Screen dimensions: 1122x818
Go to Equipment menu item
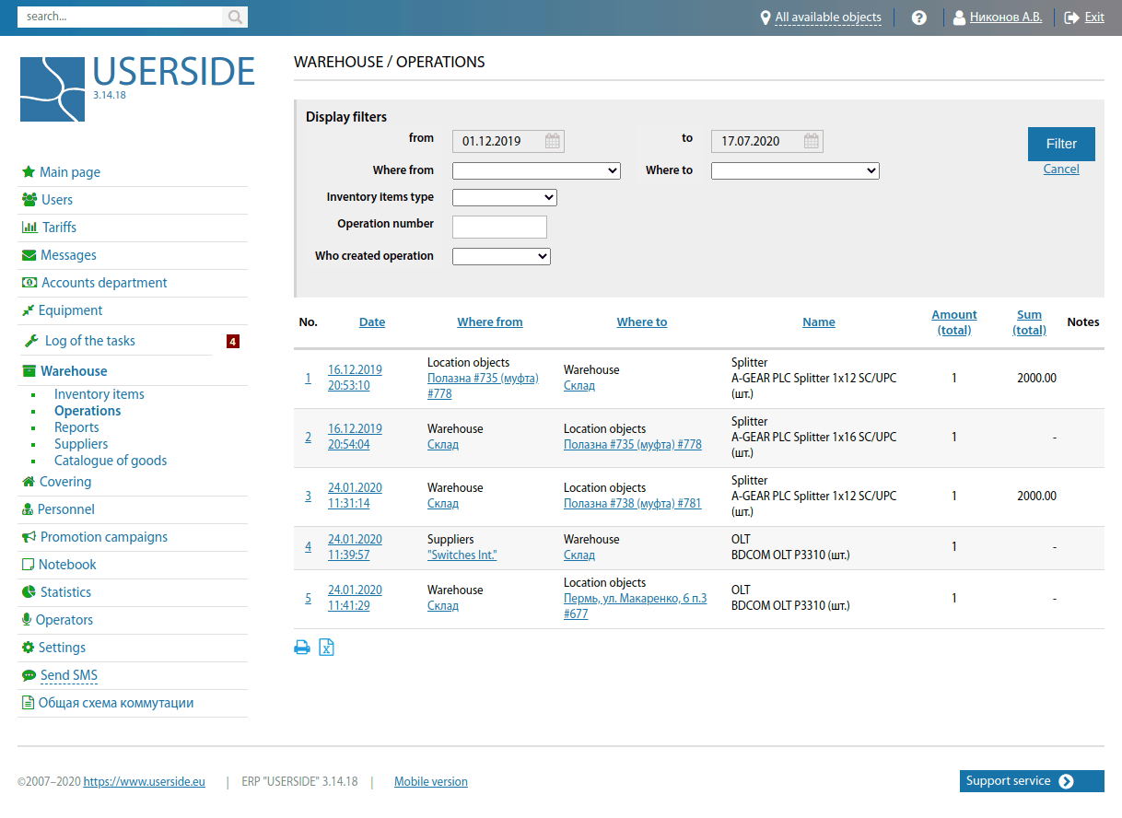[71, 310]
